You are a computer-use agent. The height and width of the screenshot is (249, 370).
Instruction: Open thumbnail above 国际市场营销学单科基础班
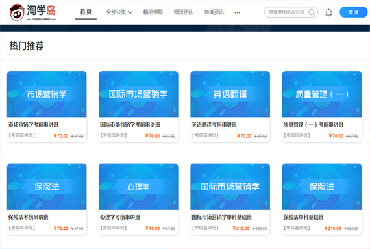pos(230,187)
